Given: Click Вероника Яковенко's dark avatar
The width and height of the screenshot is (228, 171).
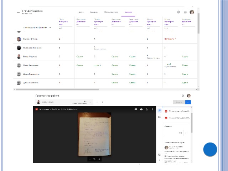Looking at the screenshot, I should click(x=19, y=48).
